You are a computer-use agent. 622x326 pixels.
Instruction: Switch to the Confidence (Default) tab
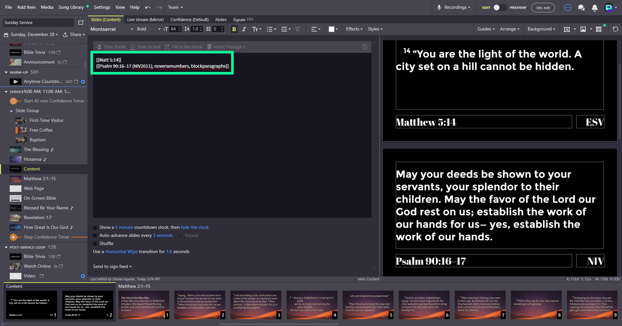tap(189, 19)
